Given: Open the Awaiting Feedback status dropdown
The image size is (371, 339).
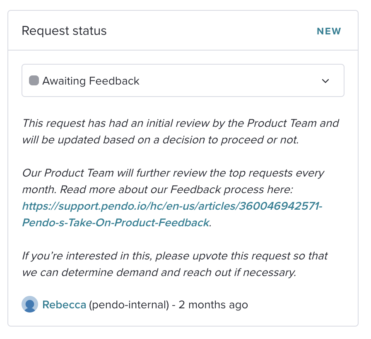Looking at the screenshot, I should tap(183, 80).
